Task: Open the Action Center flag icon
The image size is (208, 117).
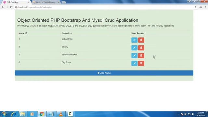Action: [182, 114]
